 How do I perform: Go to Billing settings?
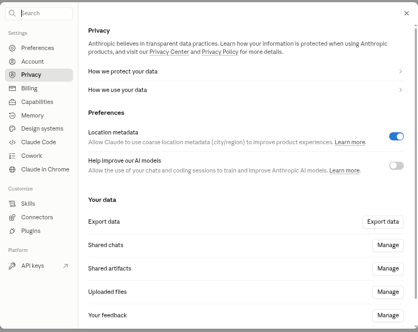39,89
